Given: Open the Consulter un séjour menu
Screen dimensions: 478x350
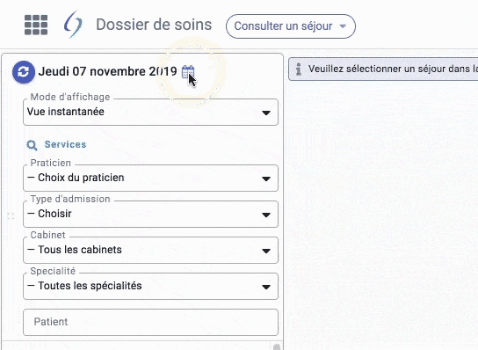Looking at the screenshot, I should click(x=291, y=26).
